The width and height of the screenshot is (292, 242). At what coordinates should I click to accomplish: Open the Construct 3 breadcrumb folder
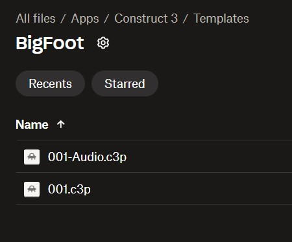pos(146,18)
